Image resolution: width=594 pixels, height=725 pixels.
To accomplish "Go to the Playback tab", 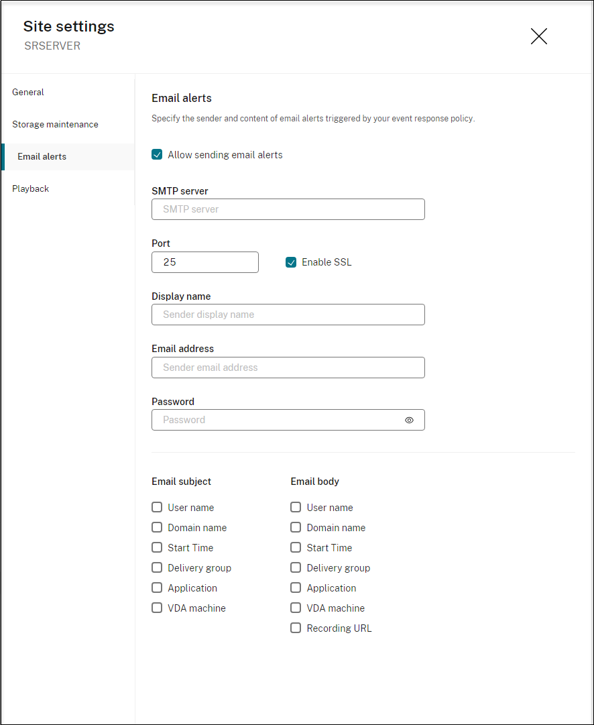I will click(31, 188).
